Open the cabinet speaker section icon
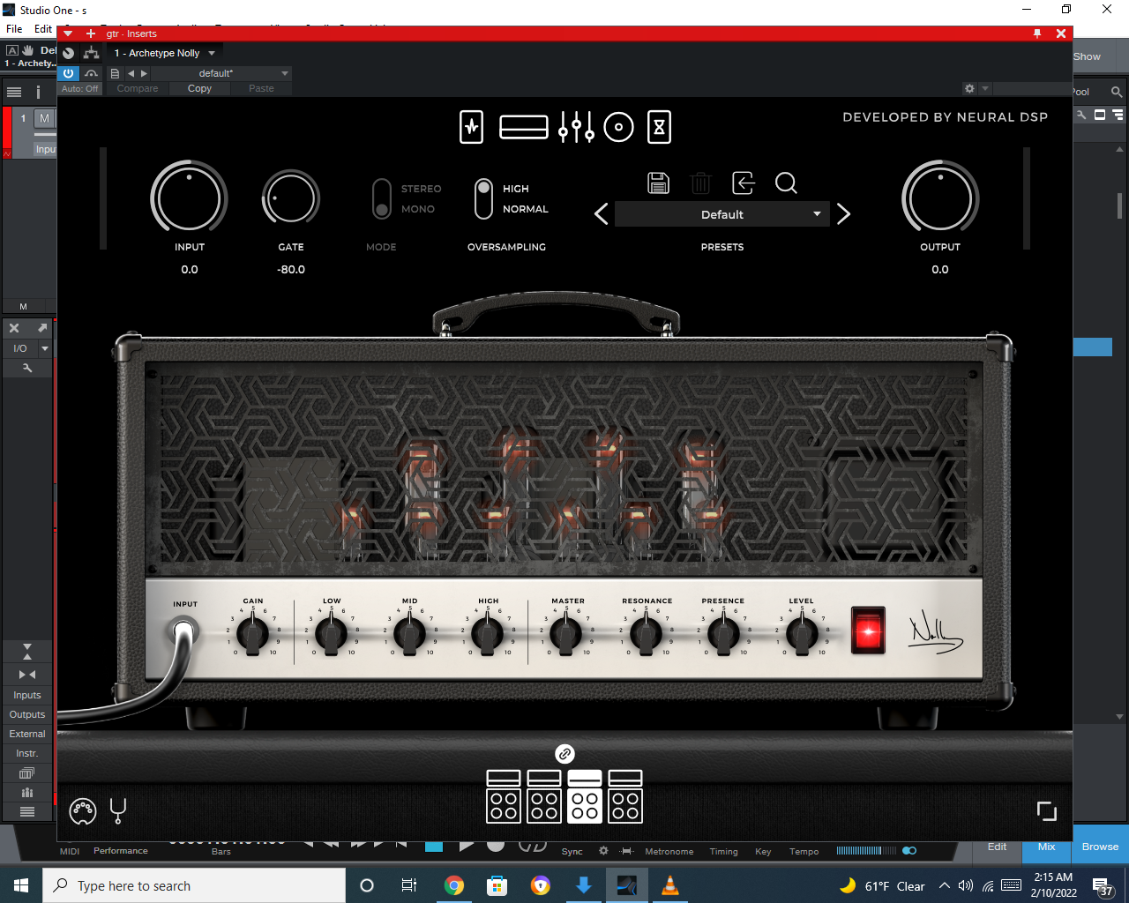The height and width of the screenshot is (903, 1129). tap(618, 127)
